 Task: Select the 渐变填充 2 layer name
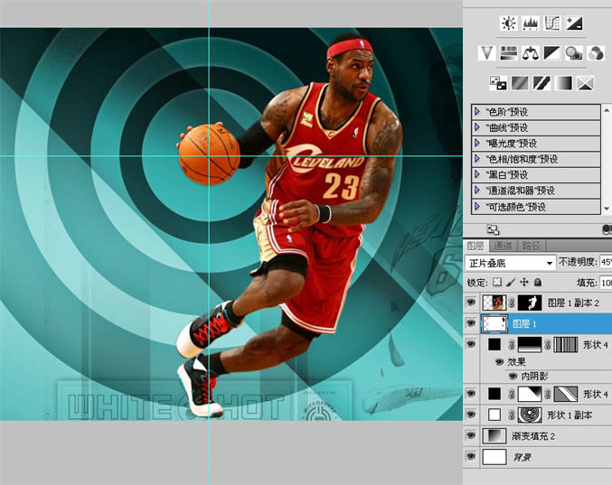pos(533,436)
